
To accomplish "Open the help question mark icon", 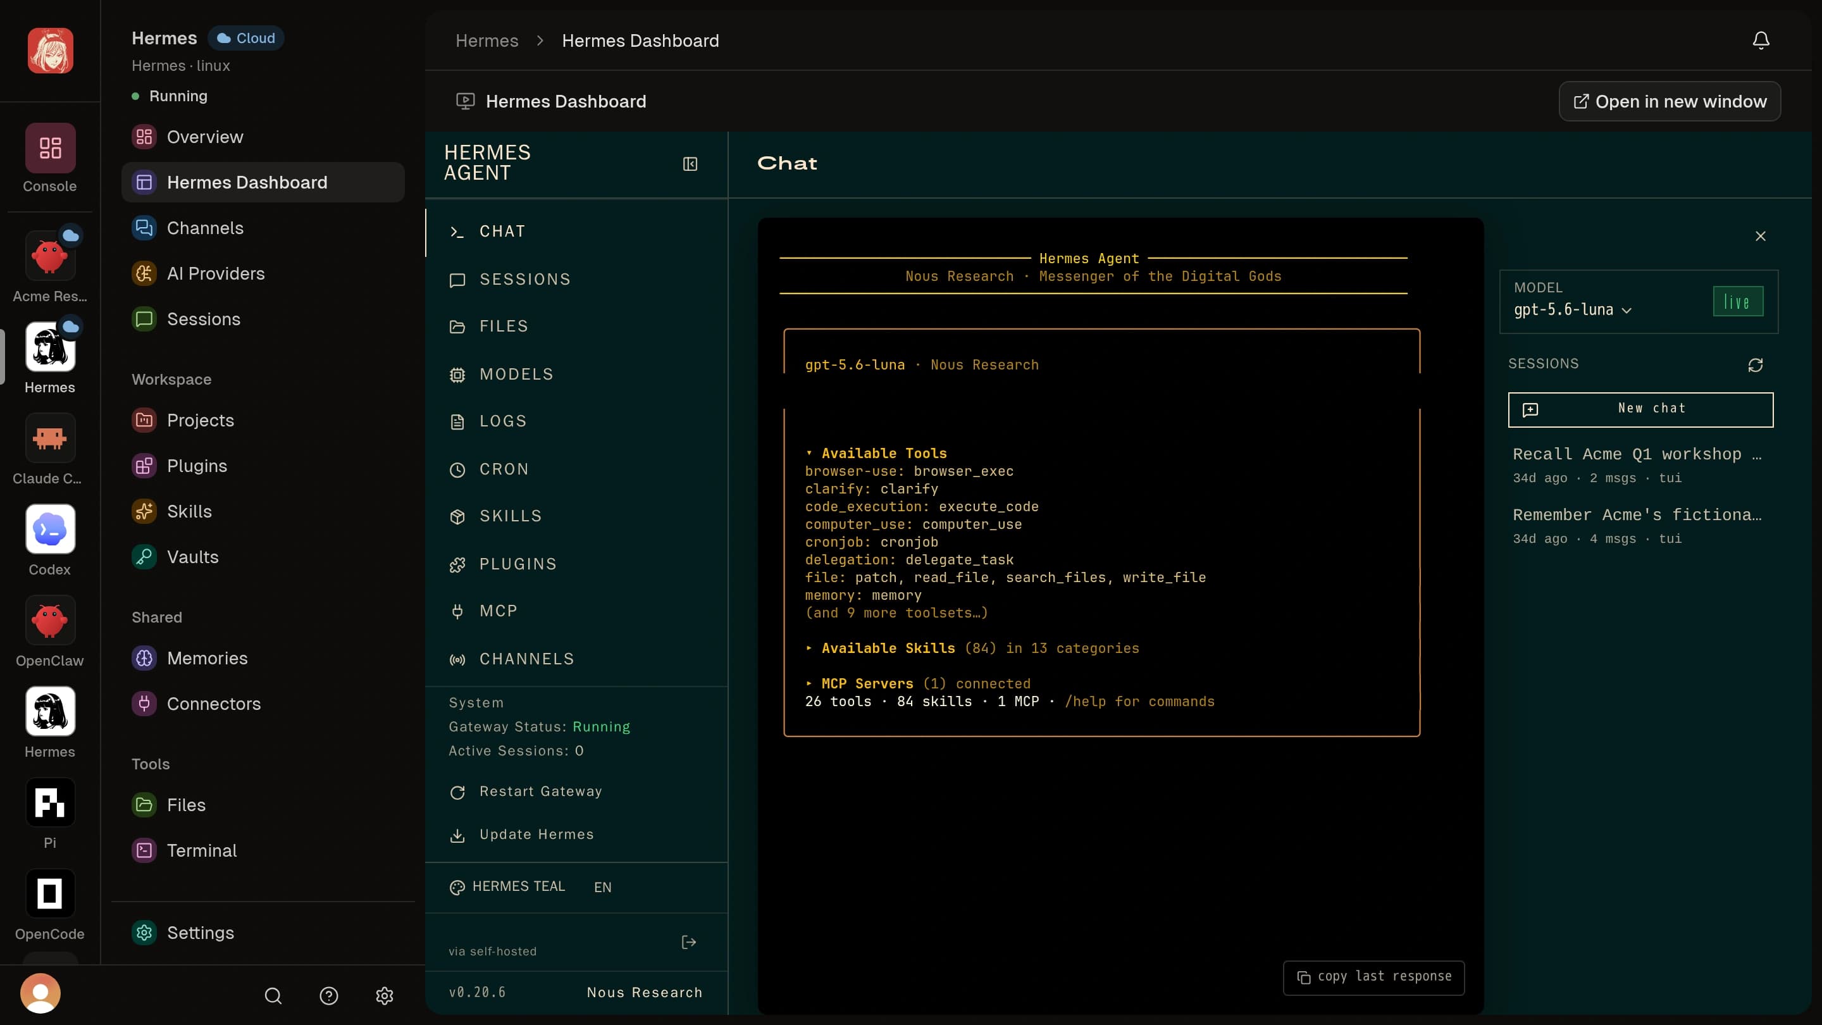I will [x=329, y=996].
